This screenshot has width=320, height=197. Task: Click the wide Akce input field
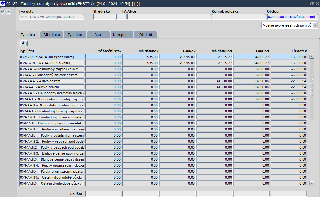coord(169,17)
